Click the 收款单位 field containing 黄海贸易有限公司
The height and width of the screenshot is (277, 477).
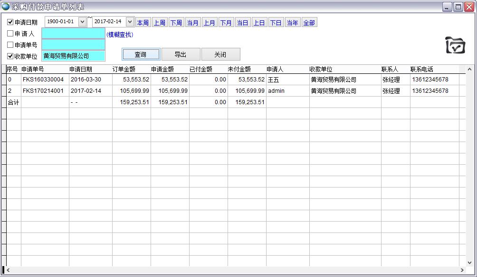73,56
